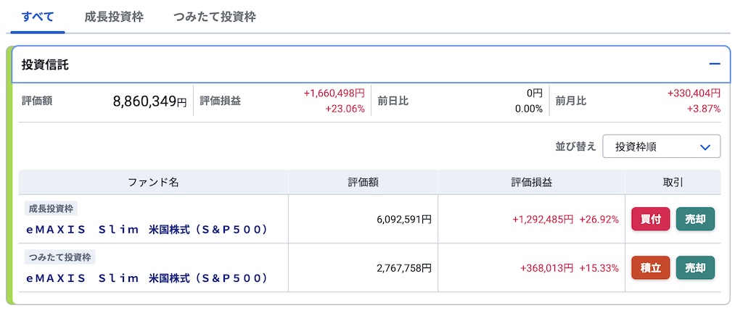
Task: Click the 取引 column header
Action: tap(673, 183)
